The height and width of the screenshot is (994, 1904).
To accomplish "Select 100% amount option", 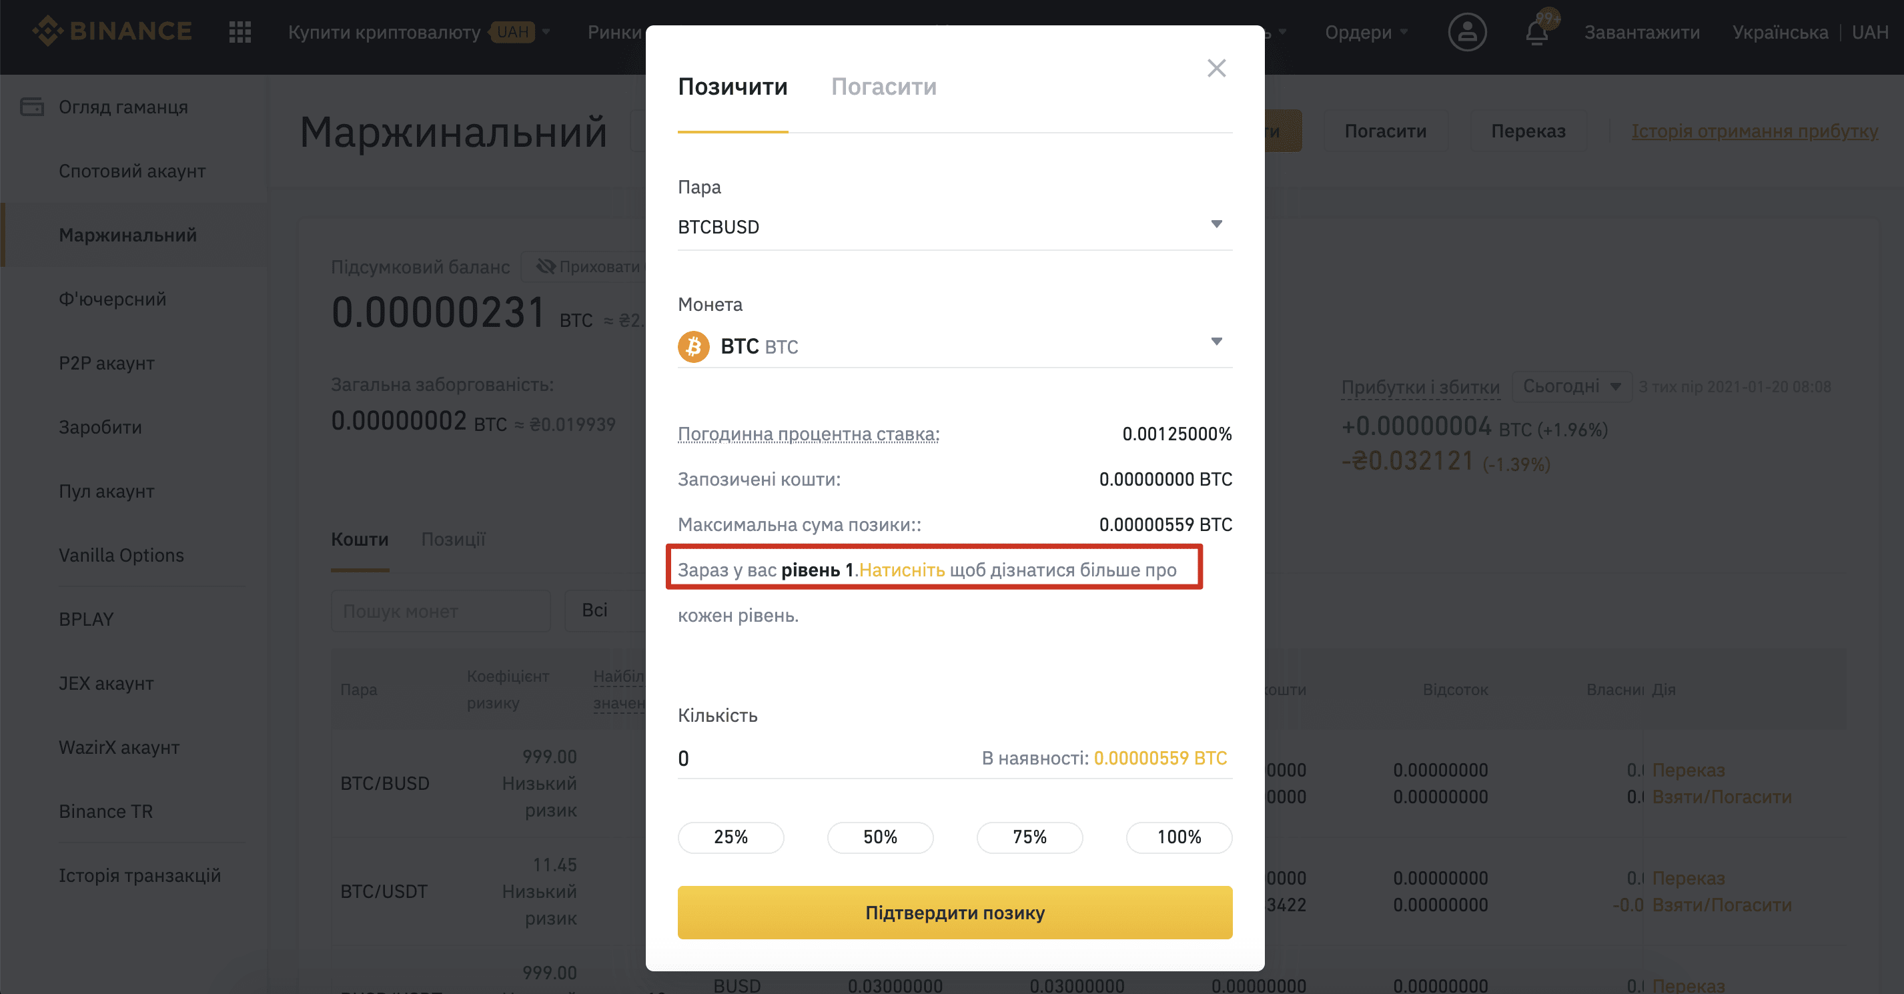I will [x=1179, y=837].
